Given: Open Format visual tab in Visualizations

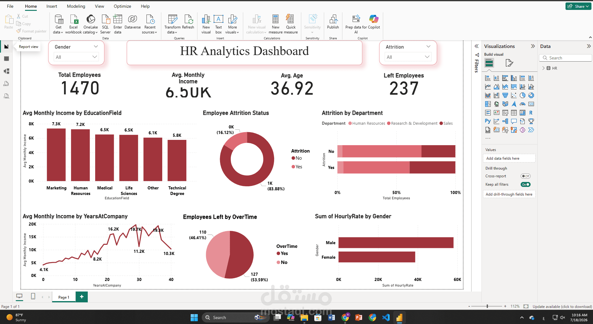Looking at the screenshot, I should pyautogui.click(x=509, y=63).
